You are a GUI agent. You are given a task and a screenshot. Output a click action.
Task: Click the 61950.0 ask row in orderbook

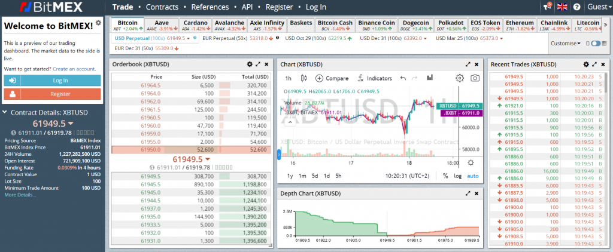tap(191, 149)
